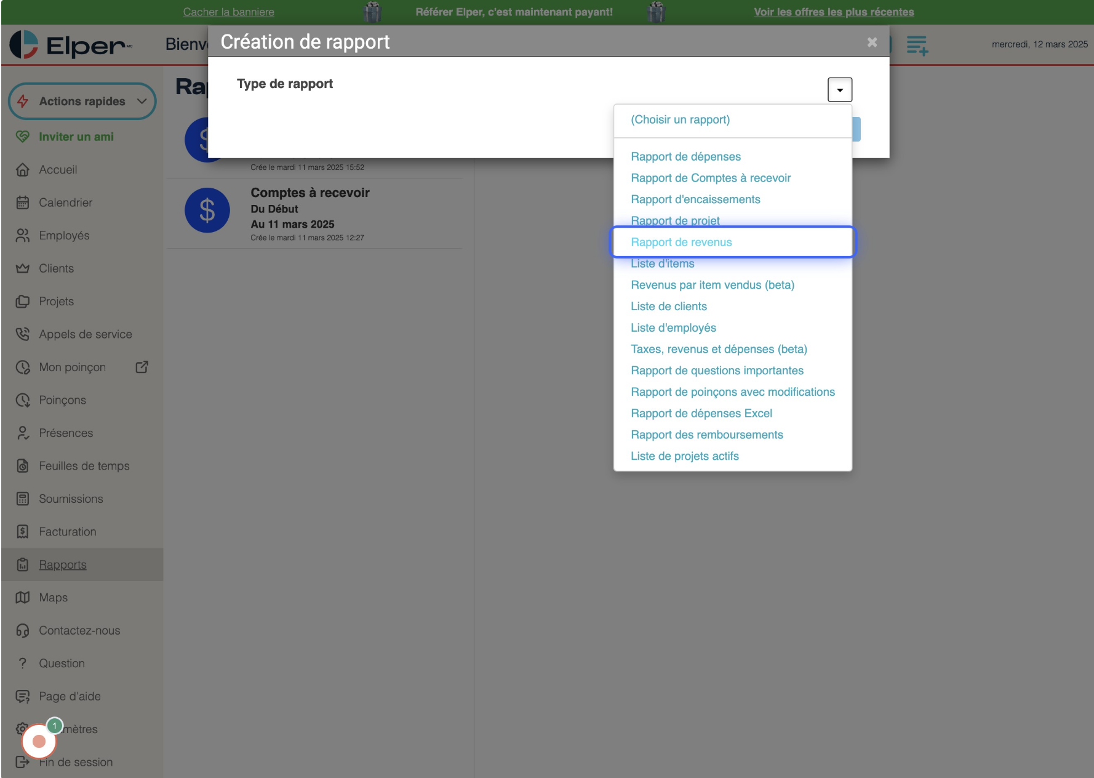Screen dimensions: 1094x778
Task: Click the red record notification bubble
Action: pyautogui.click(x=39, y=741)
